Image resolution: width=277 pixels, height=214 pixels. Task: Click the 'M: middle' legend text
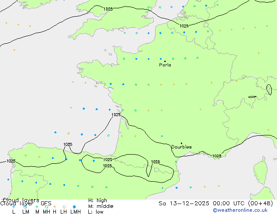point(100,206)
